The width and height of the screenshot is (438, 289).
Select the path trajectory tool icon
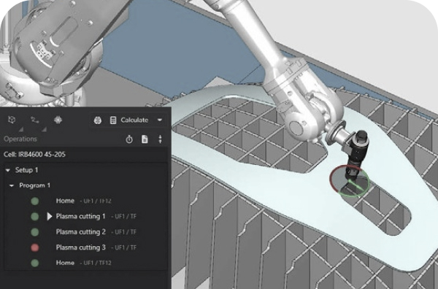point(35,120)
